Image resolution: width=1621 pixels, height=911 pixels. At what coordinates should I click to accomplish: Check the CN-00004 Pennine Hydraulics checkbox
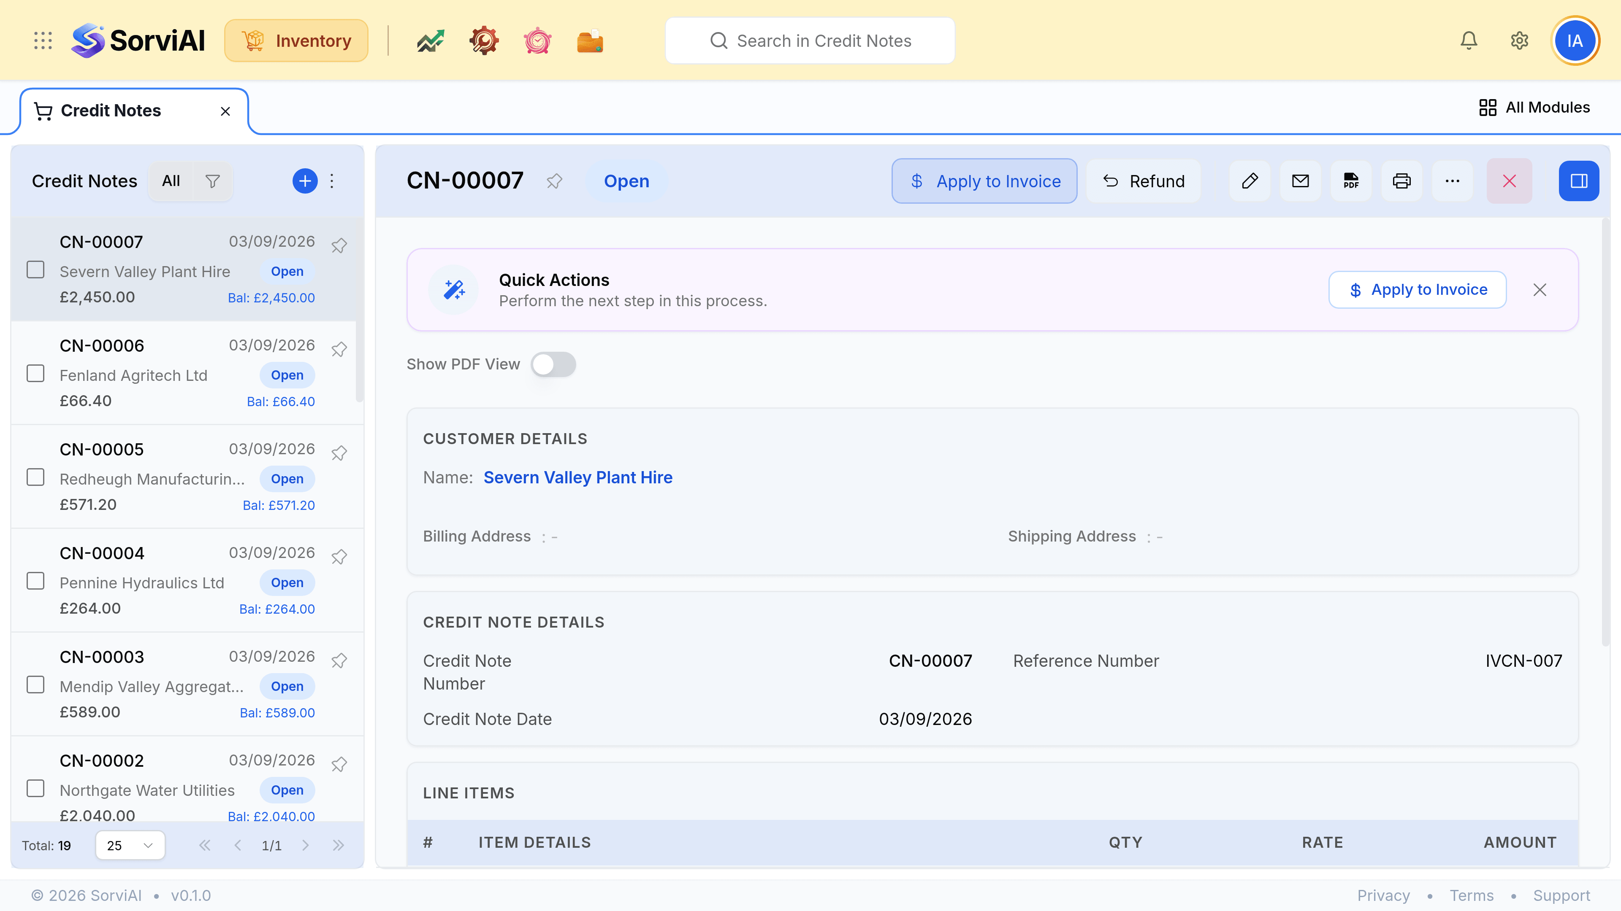[x=35, y=581]
